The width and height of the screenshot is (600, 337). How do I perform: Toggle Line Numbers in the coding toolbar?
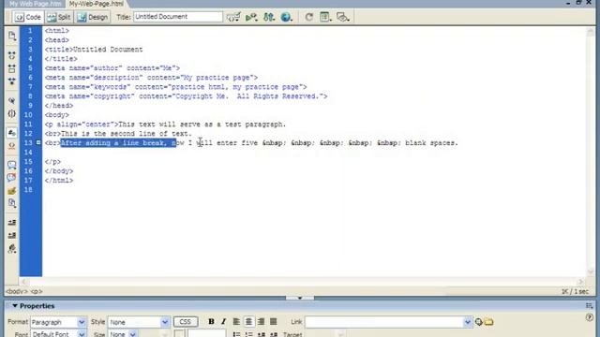[x=12, y=133]
